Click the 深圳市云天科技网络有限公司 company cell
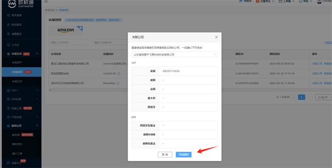Image resolution: width=332 pixels, height=168 pixels. (x=67, y=83)
